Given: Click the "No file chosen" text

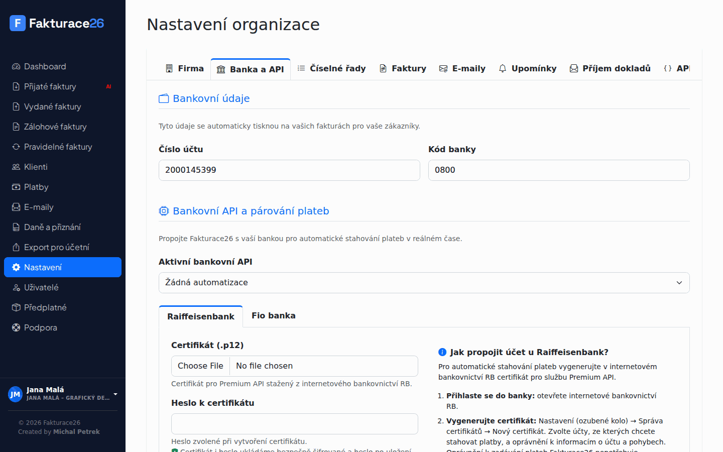Looking at the screenshot, I should [x=264, y=366].
